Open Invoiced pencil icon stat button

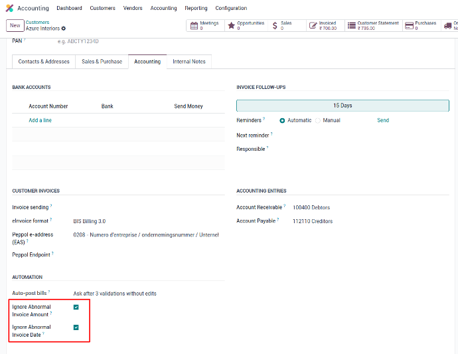(x=313, y=26)
